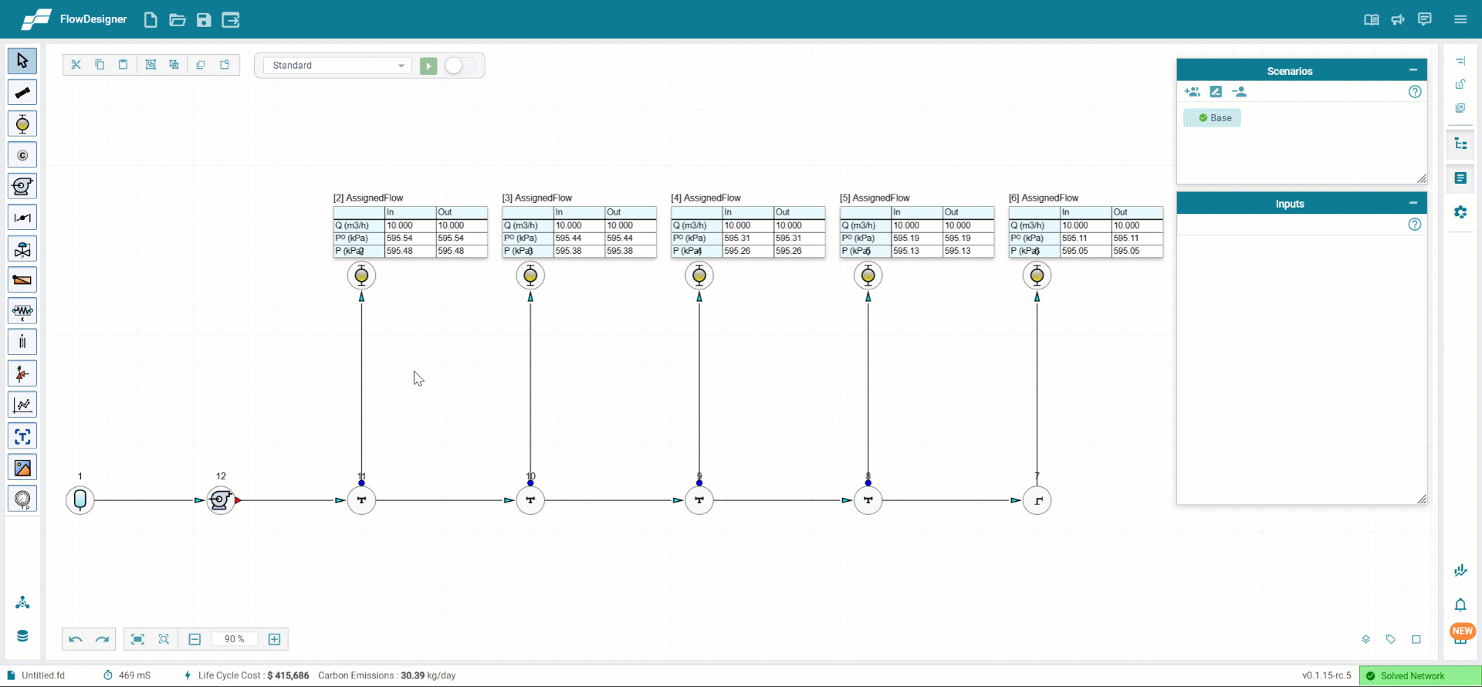Open the hamburger main menu

coord(1460,20)
